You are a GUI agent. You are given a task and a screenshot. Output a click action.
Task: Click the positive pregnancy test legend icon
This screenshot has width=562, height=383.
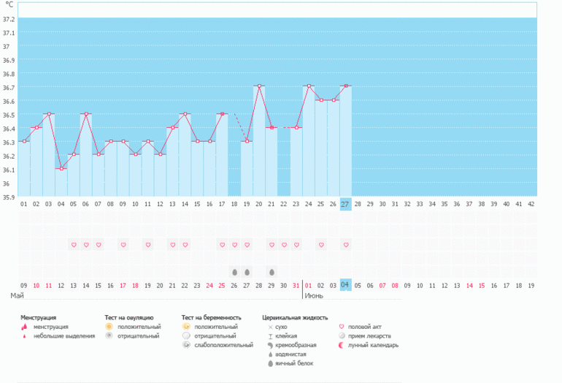click(x=187, y=327)
